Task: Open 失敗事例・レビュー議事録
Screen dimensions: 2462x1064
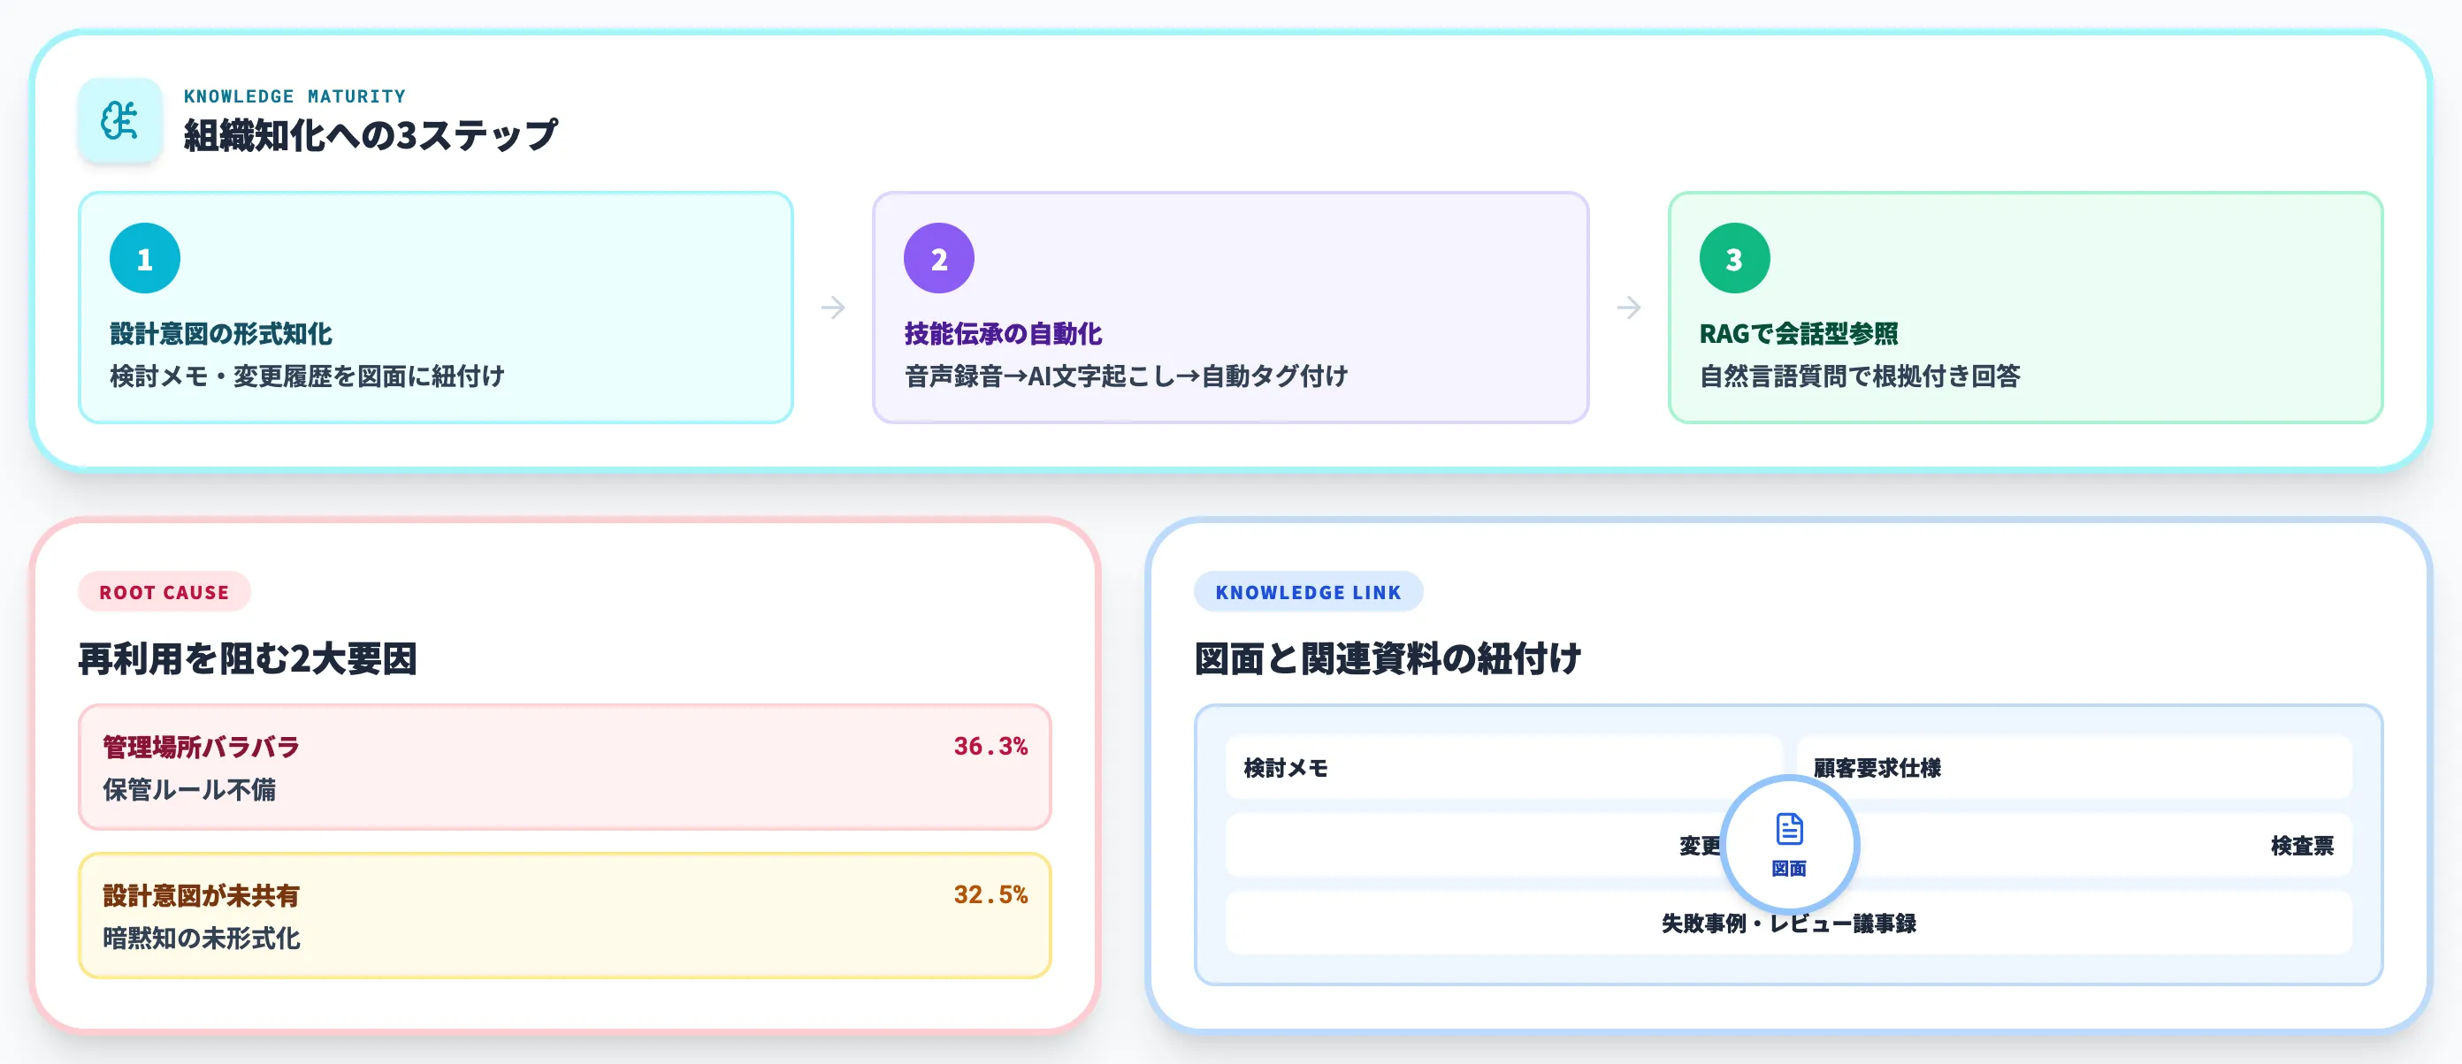Action: pyautogui.click(x=1792, y=924)
